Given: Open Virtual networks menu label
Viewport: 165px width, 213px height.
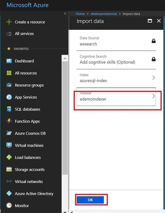Looking at the screenshot, I should 29,182.
